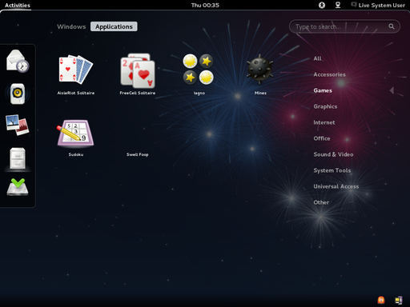Select the Applications tab
The height and width of the screenshot is (307, 410).
pyautogui.click(x=114, y=26)
